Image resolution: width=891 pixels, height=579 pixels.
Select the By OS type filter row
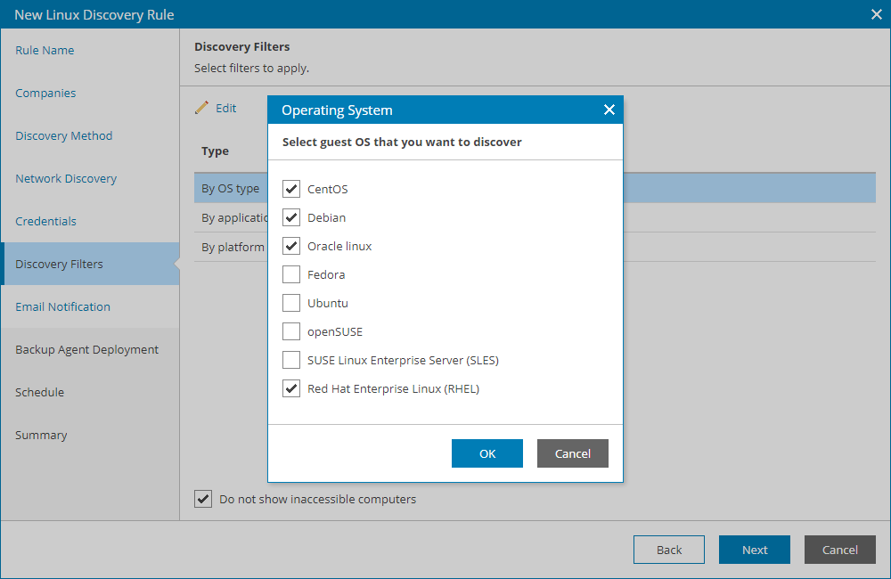click(x=231, y=188)
